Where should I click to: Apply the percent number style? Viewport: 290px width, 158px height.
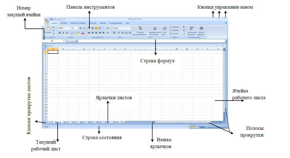pos(119,33)
